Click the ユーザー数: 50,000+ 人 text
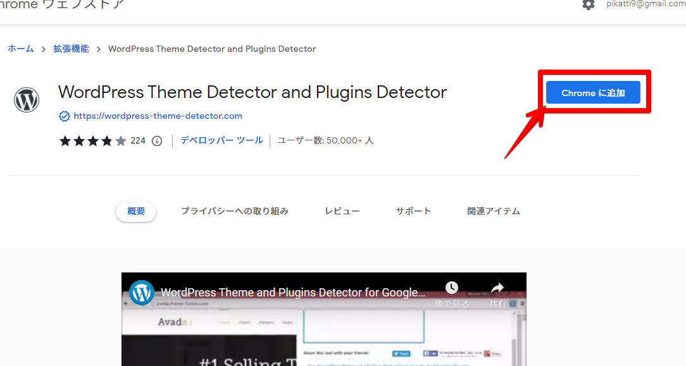The height and width of the screenshot is (366, 686). coord(325,140)
